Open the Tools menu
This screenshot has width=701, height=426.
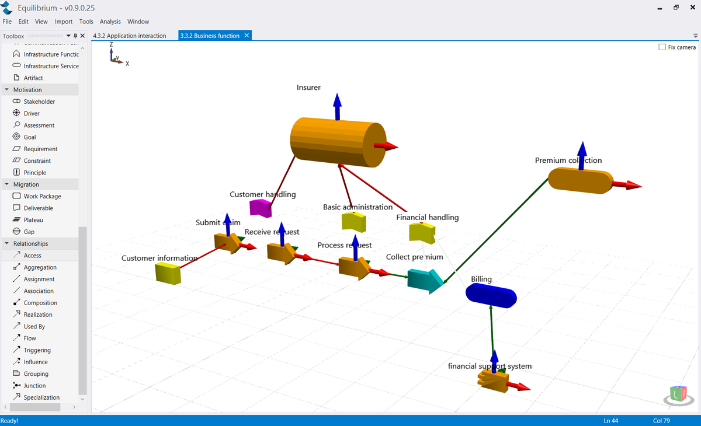(86, 22)
